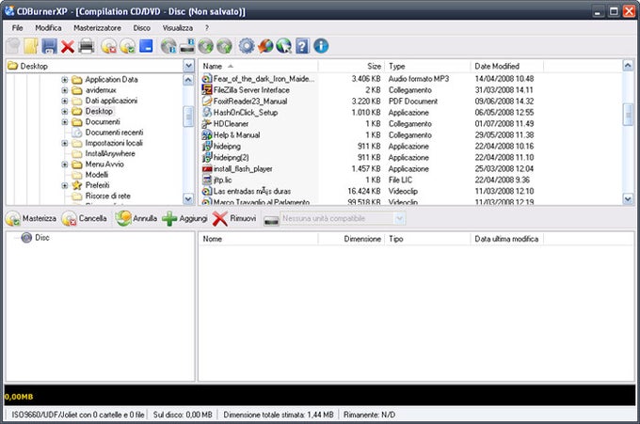The image size is (640, 424).
Task: Sort file list by Date Modified column
Action: 506,66
